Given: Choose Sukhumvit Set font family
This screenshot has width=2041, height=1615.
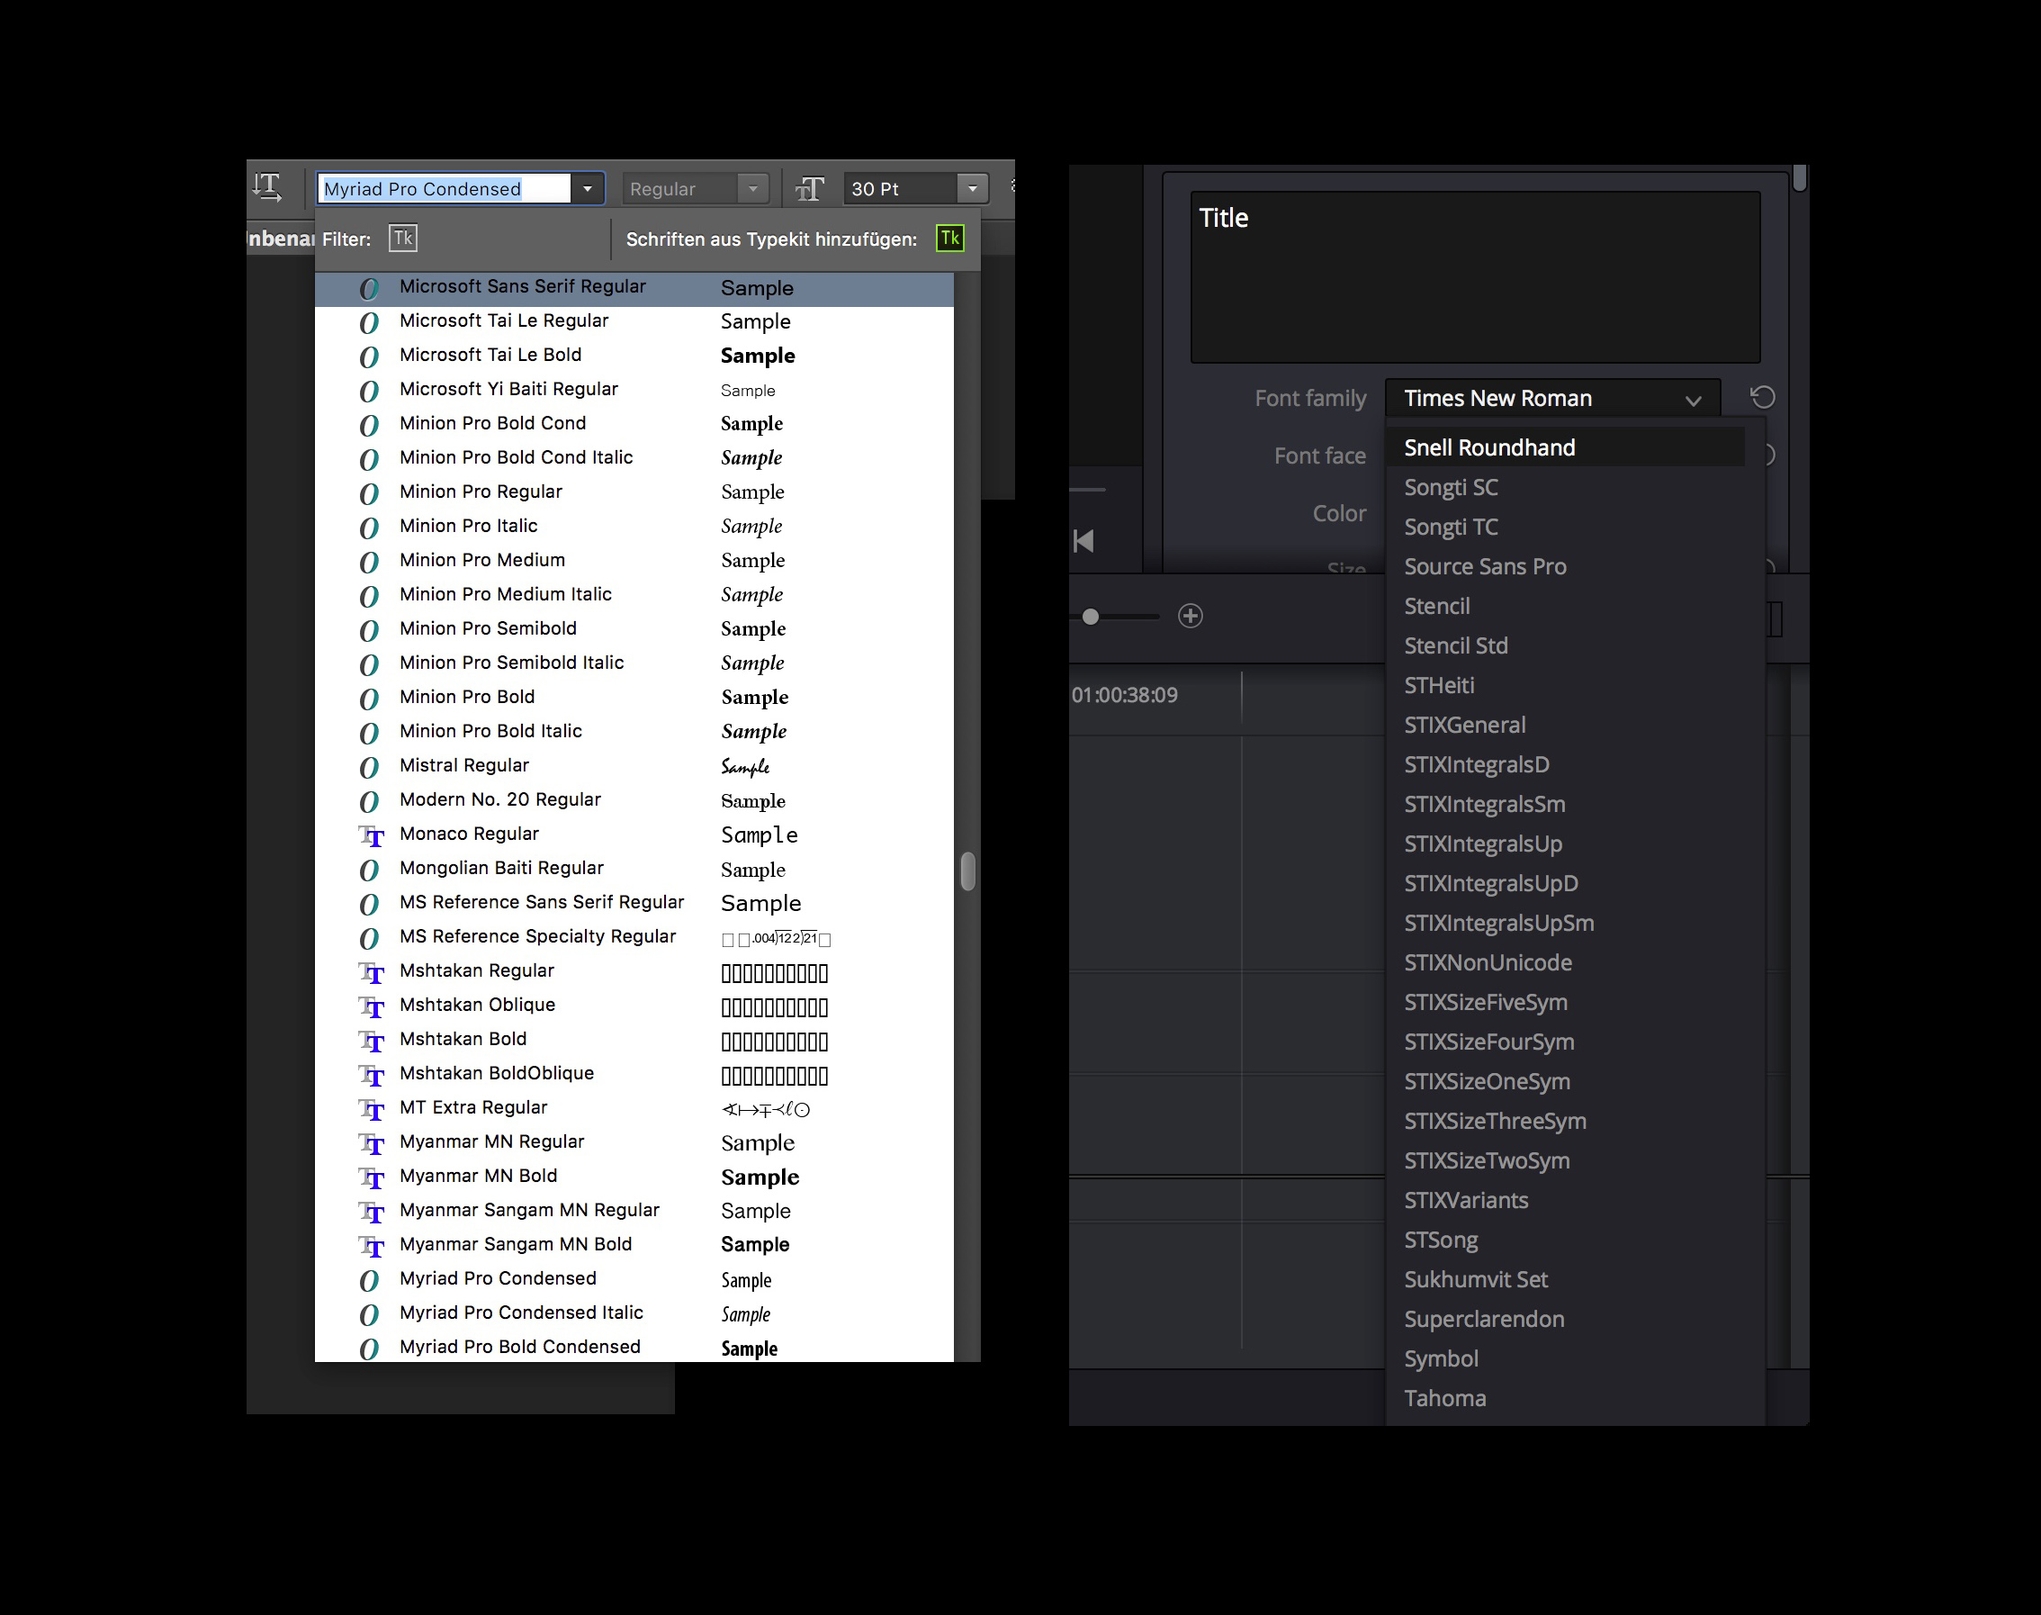Looking at the screenshot, I should click(x=1566, y=1279).
